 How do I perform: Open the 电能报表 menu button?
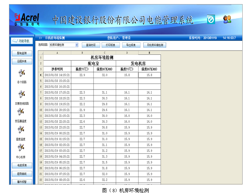tap(22, 165)
